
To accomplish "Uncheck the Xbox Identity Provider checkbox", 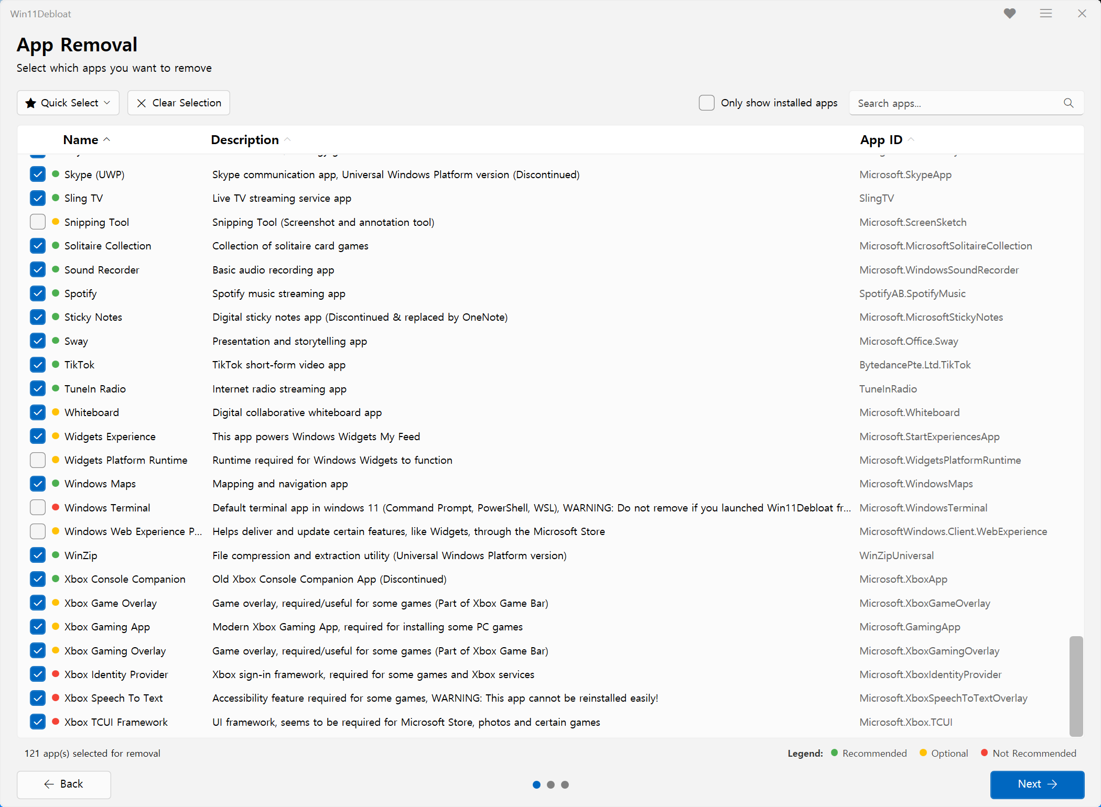I will click(38, 674).
